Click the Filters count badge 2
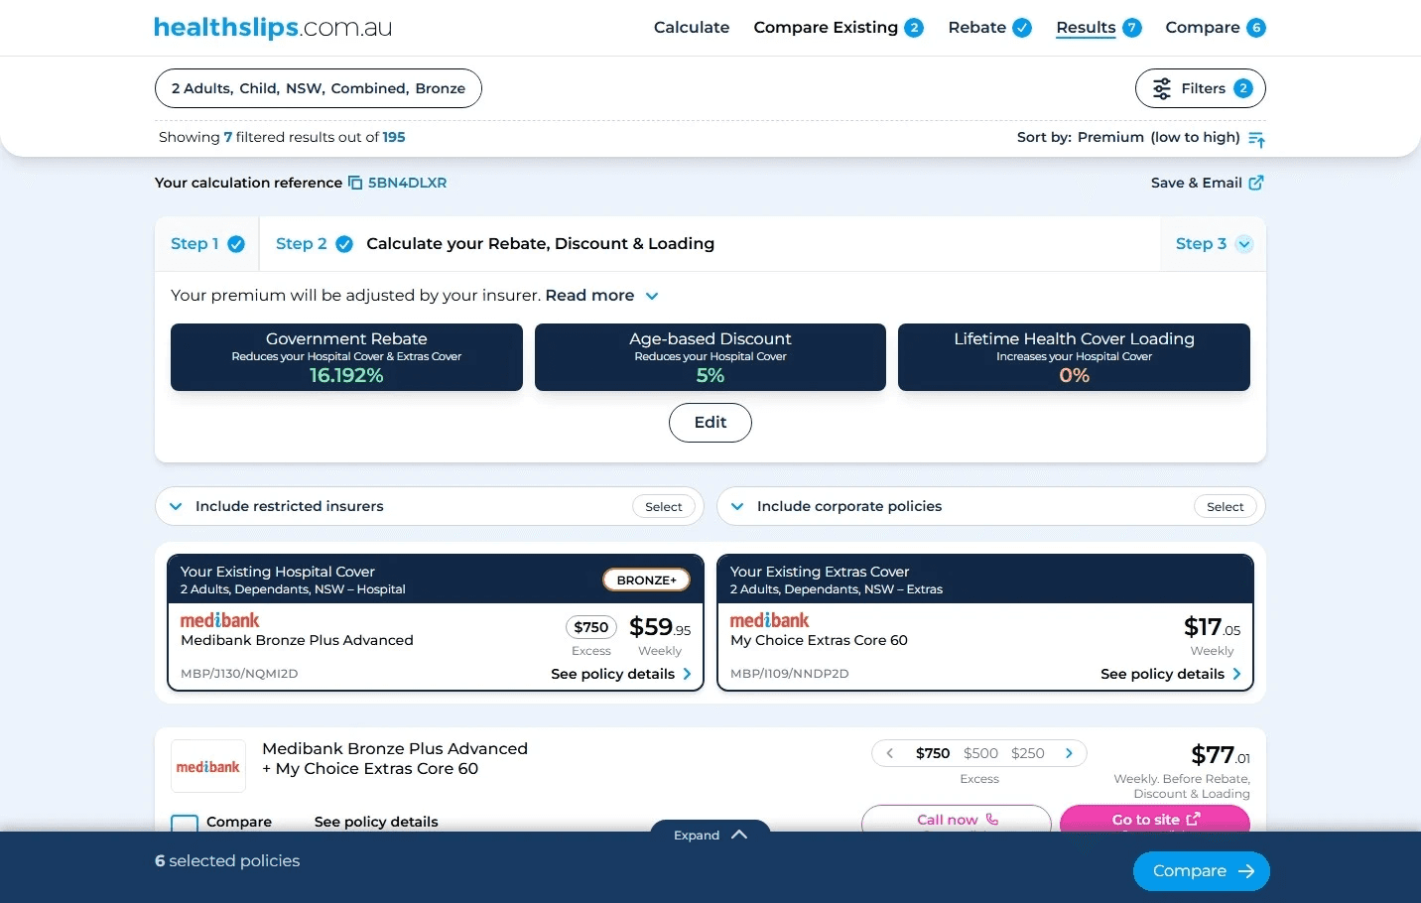Image resolution: width=1421 pixels, height=903 pixels. [1243, 88]
